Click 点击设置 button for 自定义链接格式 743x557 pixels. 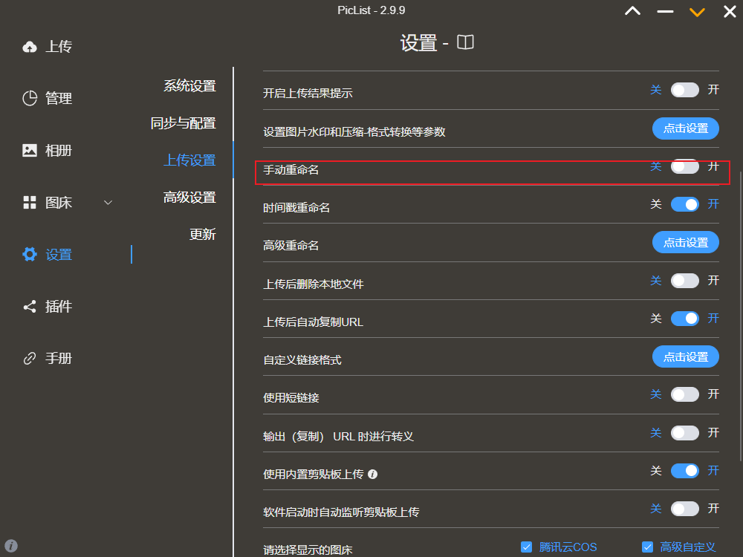click(x=685, y=356)
